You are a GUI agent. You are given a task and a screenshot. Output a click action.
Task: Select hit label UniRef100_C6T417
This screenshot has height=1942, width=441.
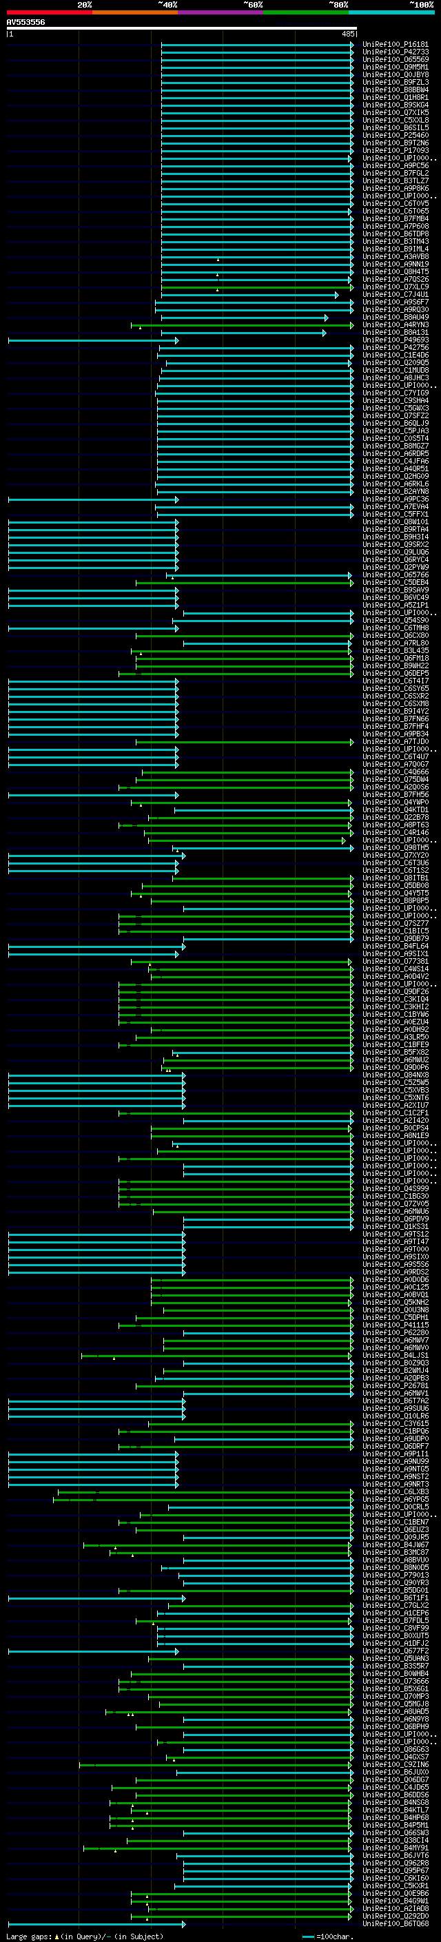(395, 681)
